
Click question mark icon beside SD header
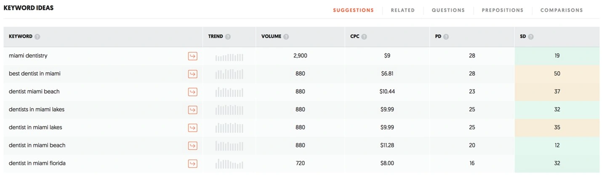(531, 37)
